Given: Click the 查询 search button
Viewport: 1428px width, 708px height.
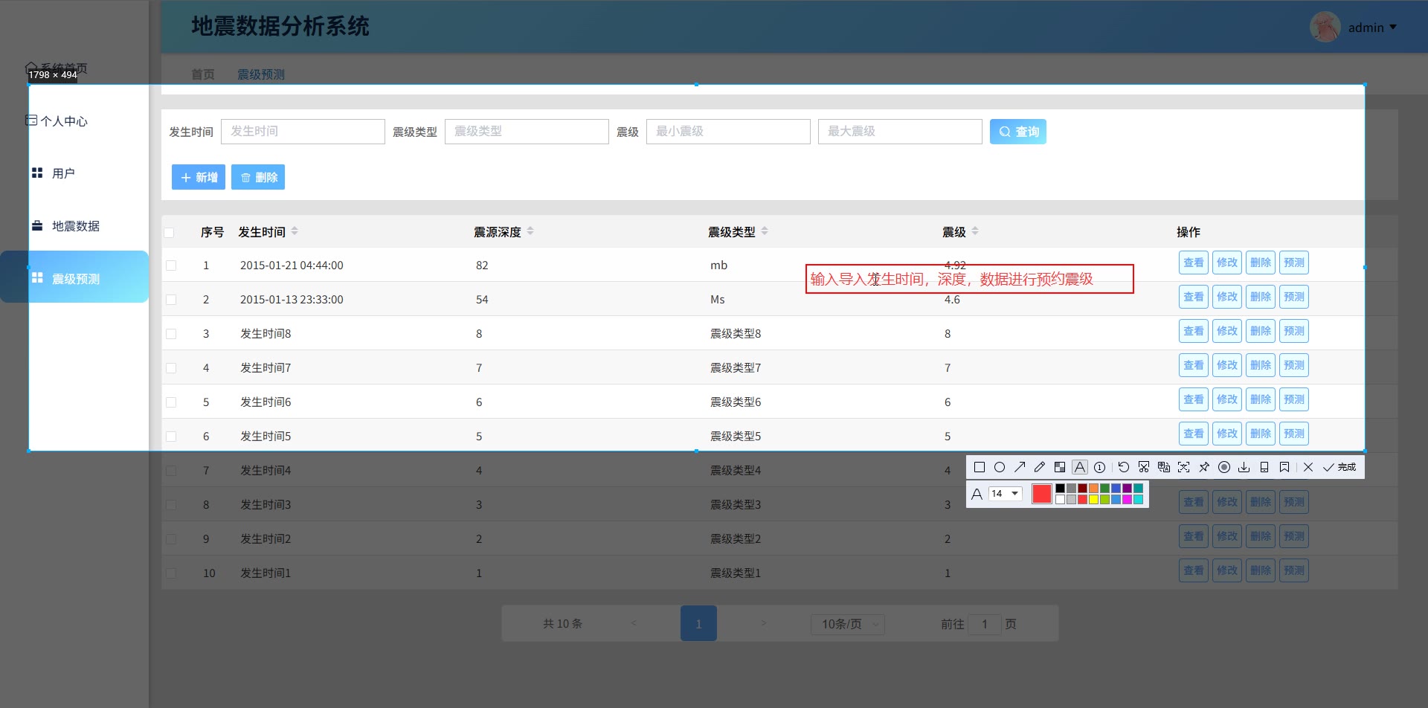Looking at the screenshot, I should 1017,132.
